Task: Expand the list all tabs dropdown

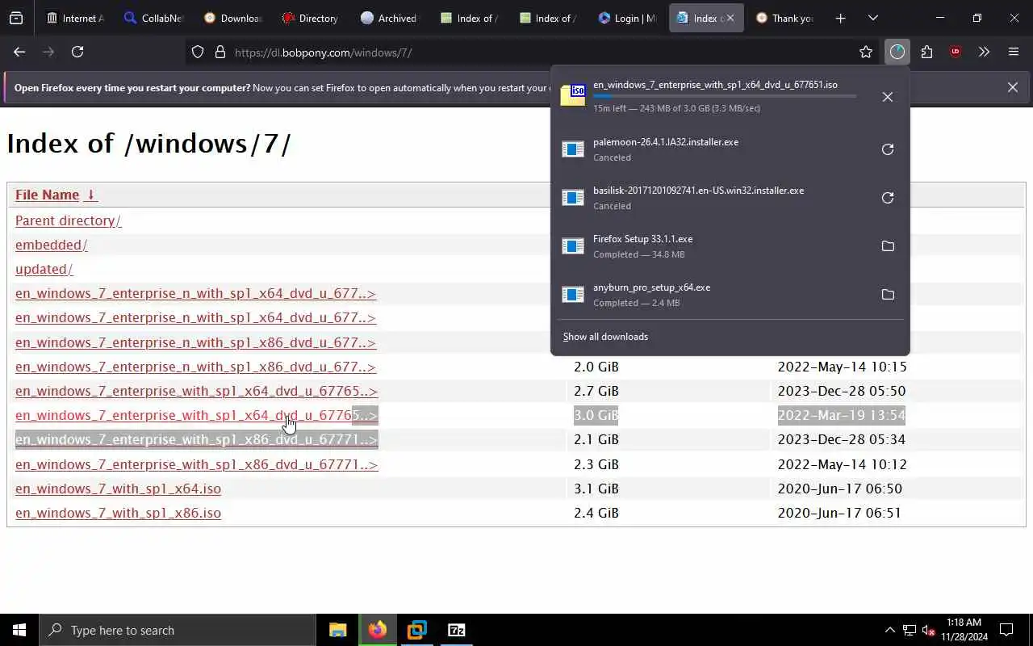Action: [872, 18]
